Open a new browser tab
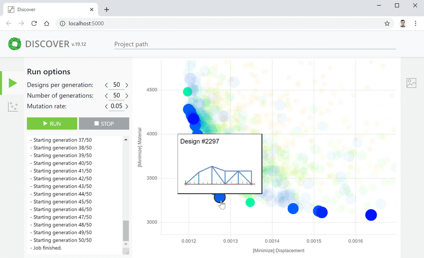424x258 pixels. point(107,9)
